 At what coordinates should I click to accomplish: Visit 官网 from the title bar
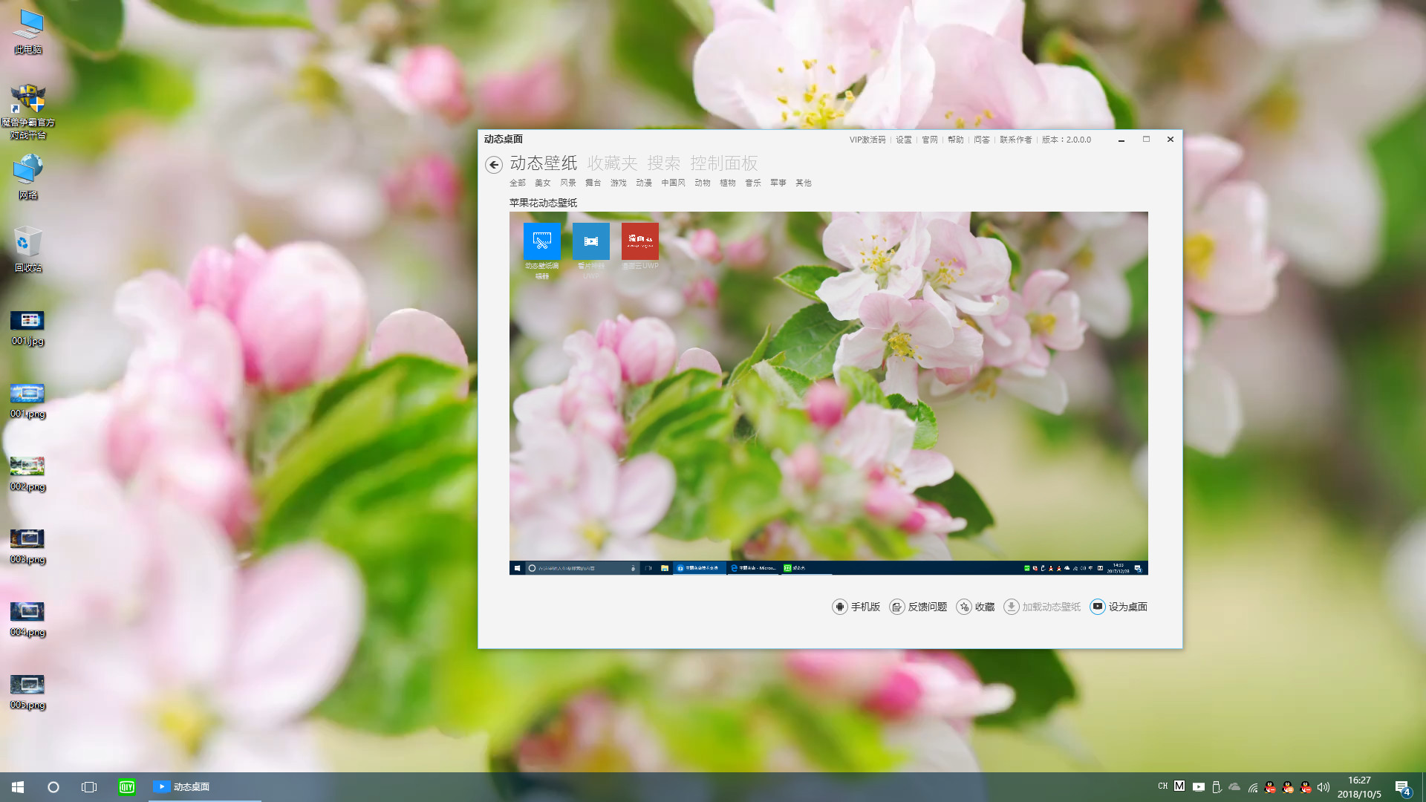[929, 140]
